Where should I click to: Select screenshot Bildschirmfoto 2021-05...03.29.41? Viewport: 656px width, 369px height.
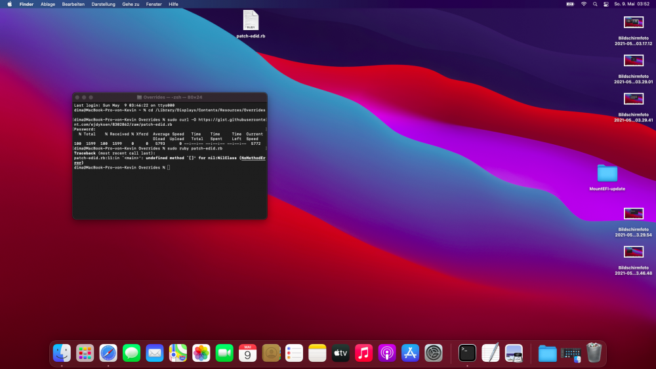[634, 107]
